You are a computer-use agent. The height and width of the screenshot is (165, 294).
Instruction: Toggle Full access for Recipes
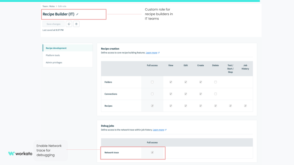(152, 106)
